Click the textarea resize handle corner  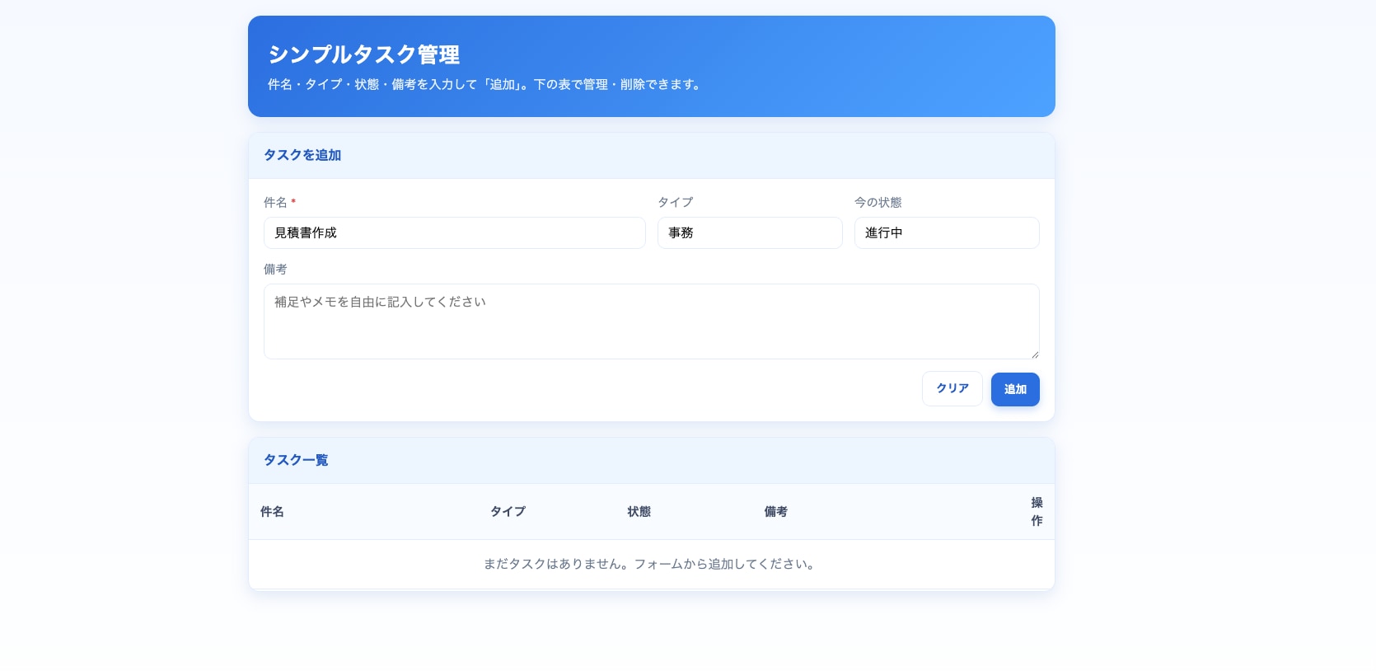1034,354
